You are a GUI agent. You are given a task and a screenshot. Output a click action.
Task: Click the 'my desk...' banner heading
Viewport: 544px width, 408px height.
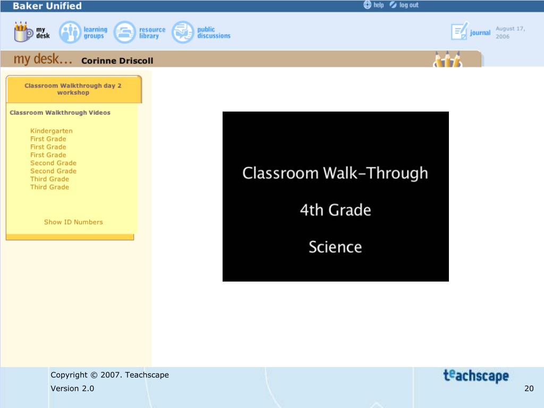(42, 59)
